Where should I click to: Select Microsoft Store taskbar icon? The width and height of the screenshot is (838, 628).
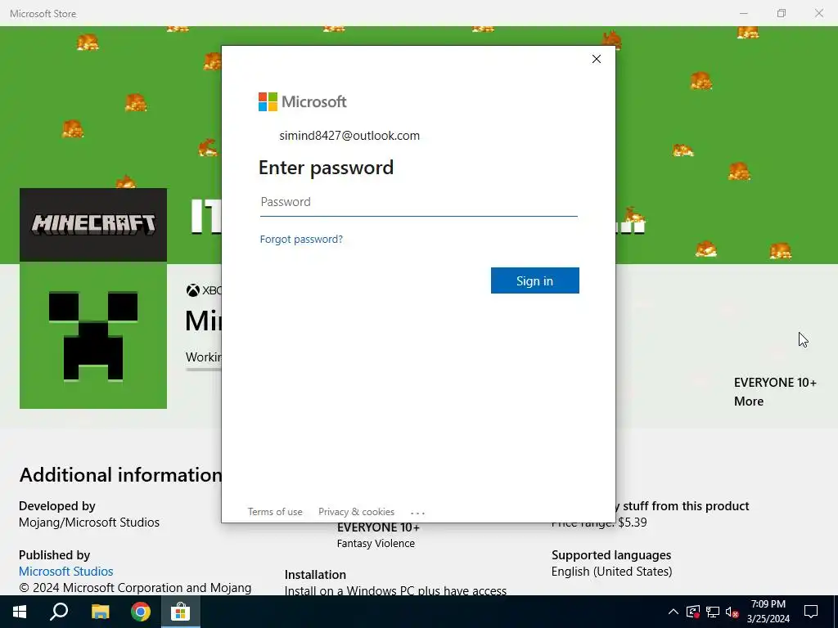(x=181, y=612)
